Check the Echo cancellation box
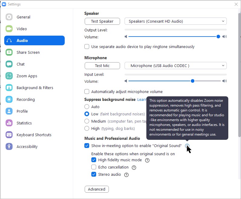The height and width of the screenshot is (199, 241). (94, 167)
